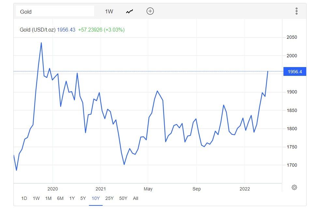Switch to 6M time range

(x=60, y=198)
